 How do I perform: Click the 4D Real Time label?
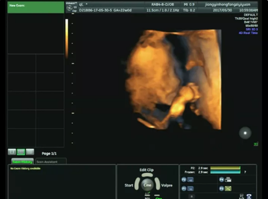248,33
